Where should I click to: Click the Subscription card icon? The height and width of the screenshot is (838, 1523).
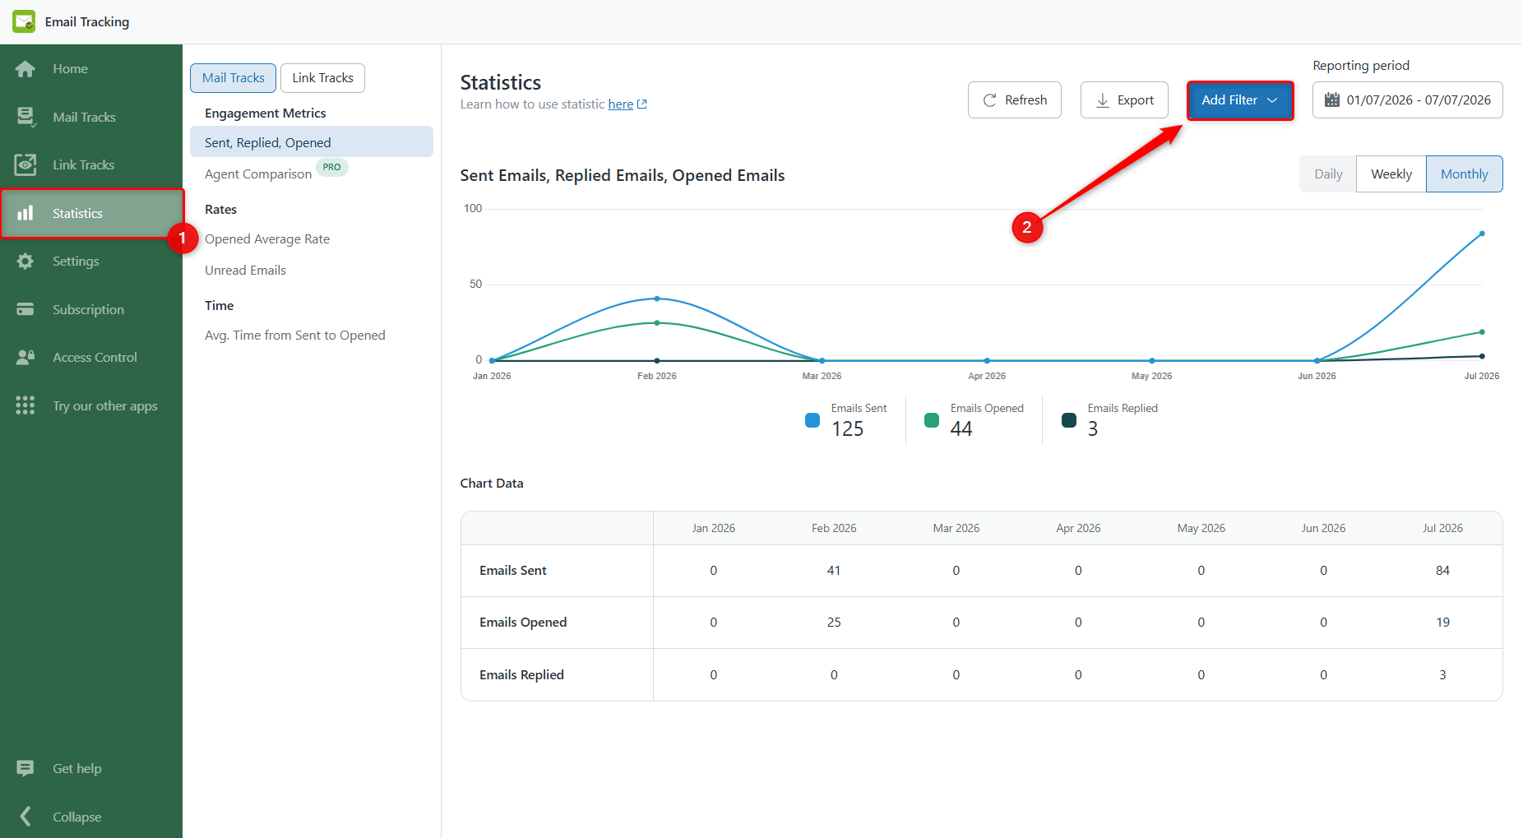tap(25, 309)
